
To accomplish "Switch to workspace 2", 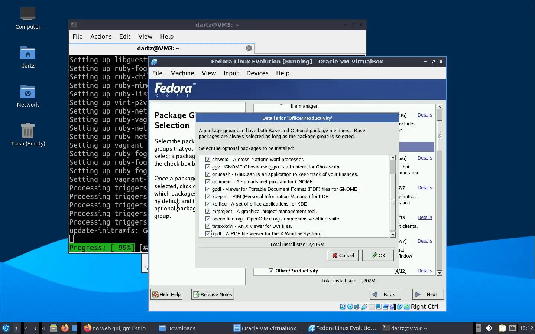I will (25, 328).
